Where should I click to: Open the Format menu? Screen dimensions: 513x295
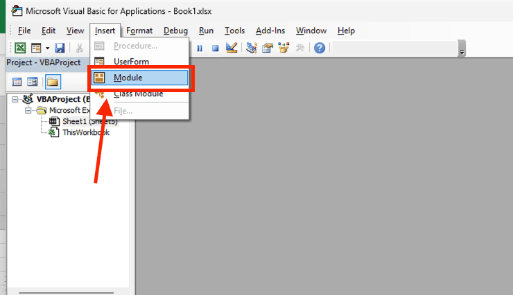click(x=139, y=30)
